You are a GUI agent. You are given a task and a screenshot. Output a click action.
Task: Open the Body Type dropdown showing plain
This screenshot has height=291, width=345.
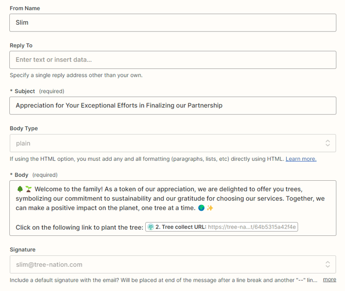165,143
